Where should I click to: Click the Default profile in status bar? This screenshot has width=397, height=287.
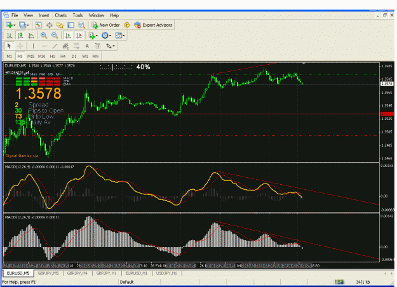click(x=126, y=282)
